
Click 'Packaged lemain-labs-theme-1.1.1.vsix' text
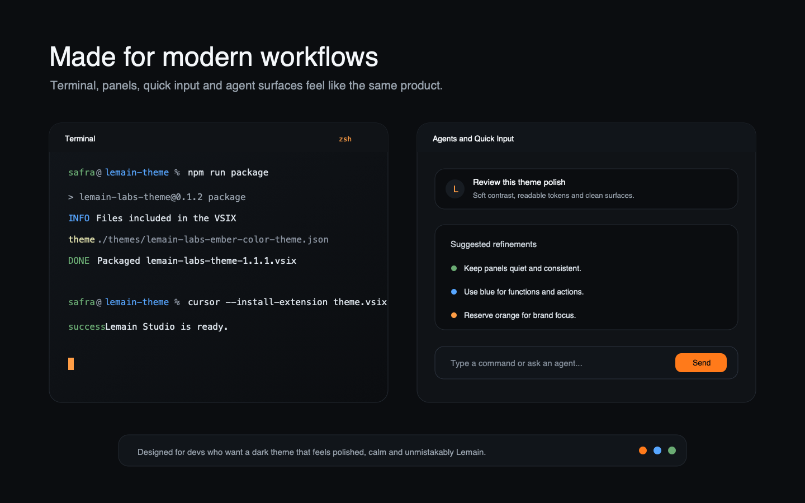click(197, 260)
